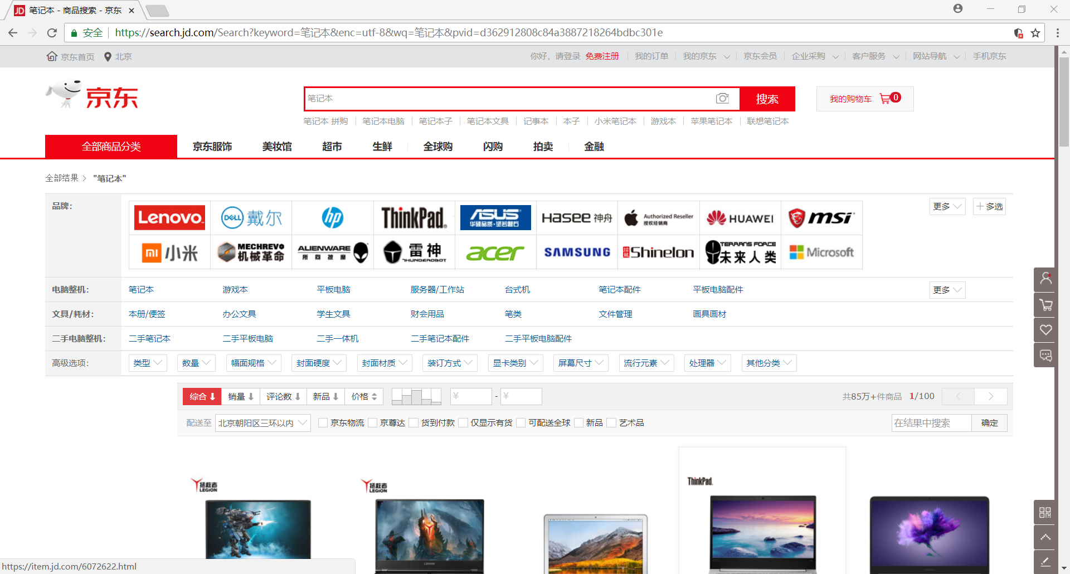Expand the 数量 filter dropdown

(x=196, y=363)
